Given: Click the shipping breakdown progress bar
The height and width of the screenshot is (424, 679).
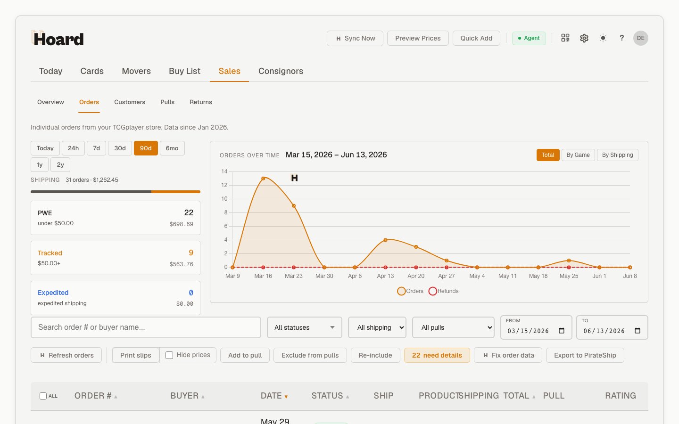Looking at the screenshot, I should pos(116,192).
